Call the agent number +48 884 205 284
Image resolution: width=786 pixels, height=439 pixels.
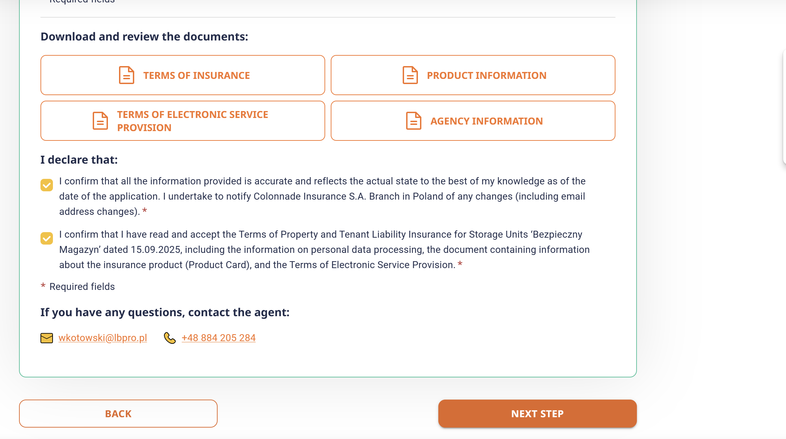pos(219,338)
